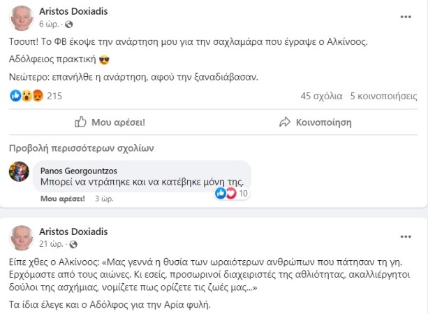The image size is (428, 314).
Task: Like the comment using its Μου αρέσει! link
Action: coord(62,199)
